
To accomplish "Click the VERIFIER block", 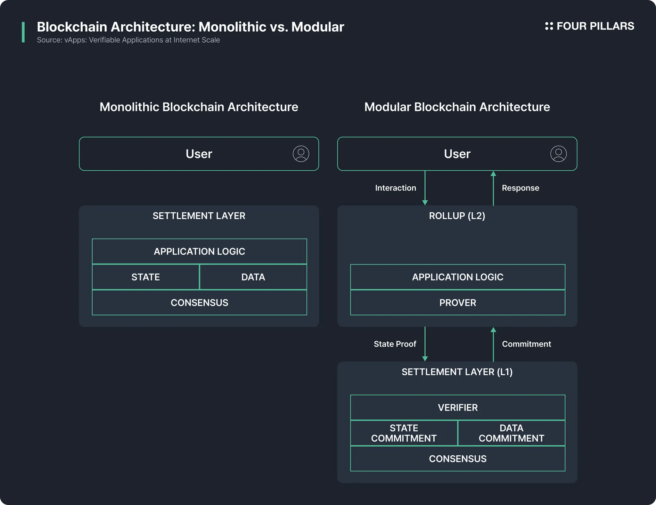I will 457,408.
